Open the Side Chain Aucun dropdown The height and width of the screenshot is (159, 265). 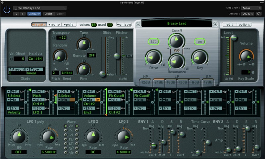251,8
